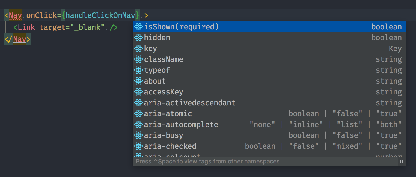Click the React icon beside accessKey
The height and width of the screenshot is (177, 416).
click(139, 92)
